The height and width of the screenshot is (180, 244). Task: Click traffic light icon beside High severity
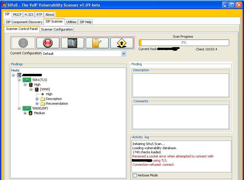[31, 85]
